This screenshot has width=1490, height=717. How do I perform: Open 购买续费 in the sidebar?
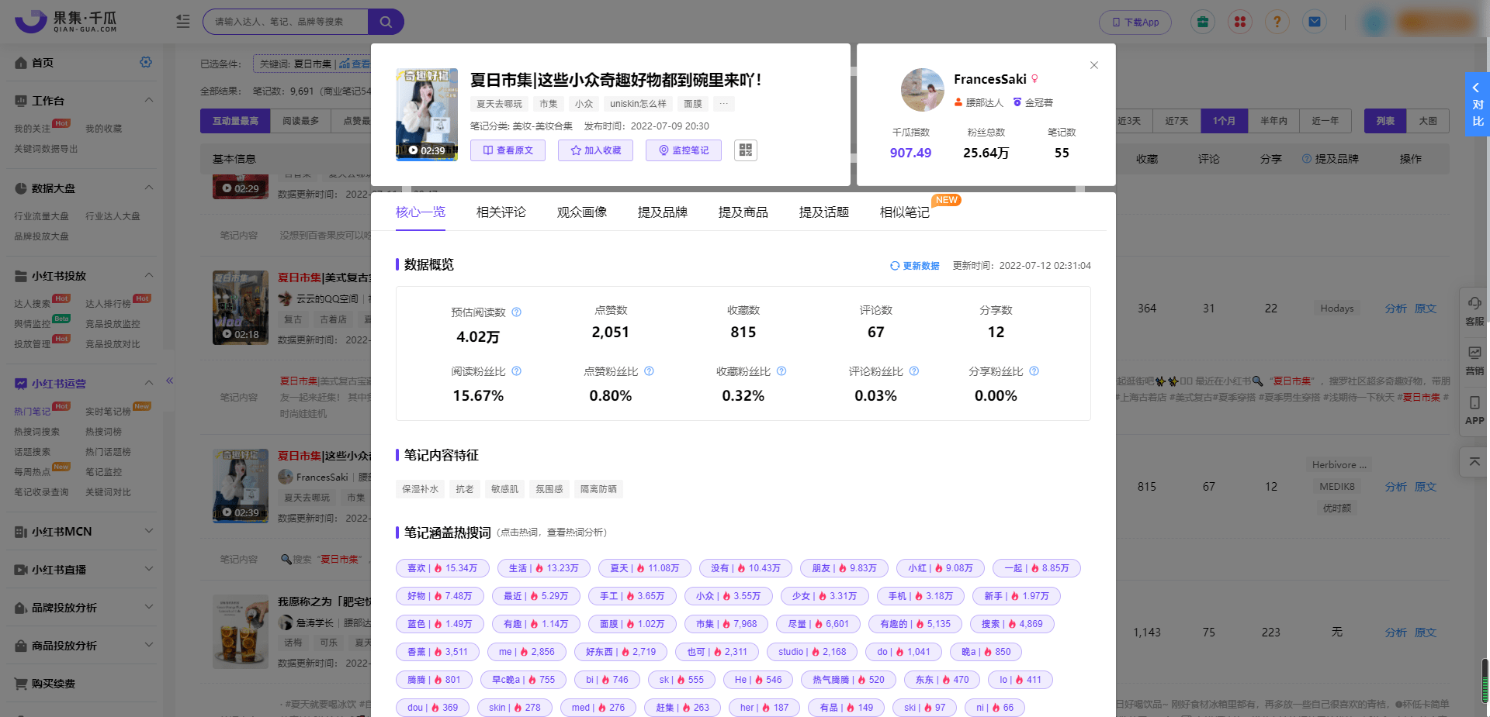(x=53, y=684)
